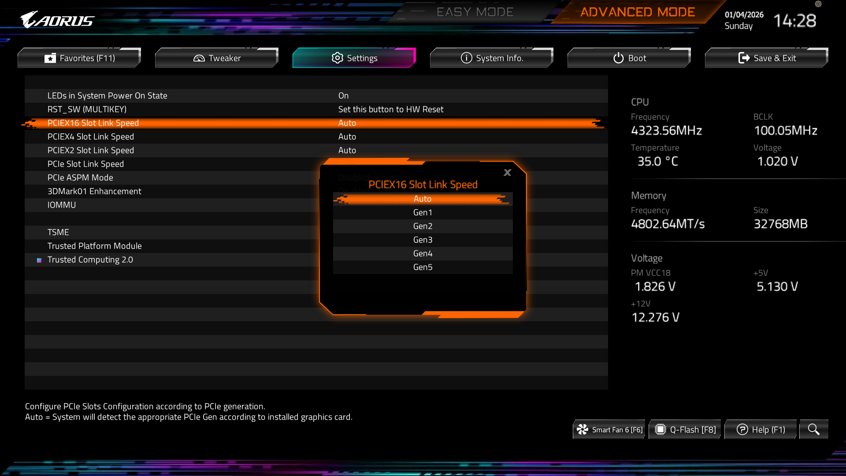
Task: Open Help question mark icon
Action: [x=742, y=429]
